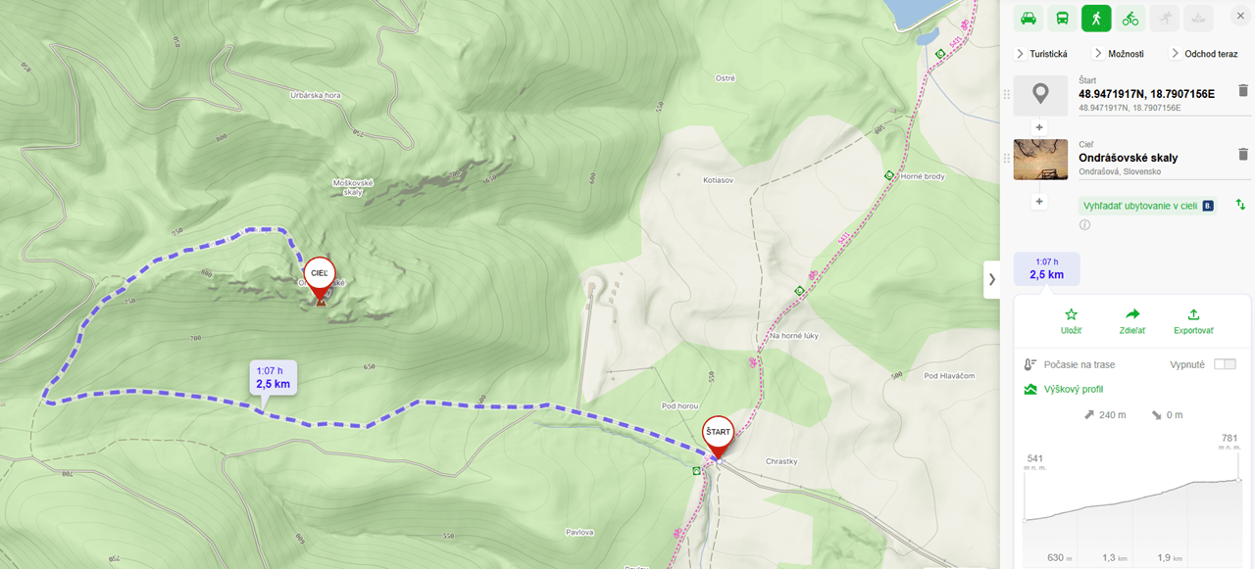Swap start and destination arrows icon
This screenshot has width=1255, height=569.
point(1240,205)
